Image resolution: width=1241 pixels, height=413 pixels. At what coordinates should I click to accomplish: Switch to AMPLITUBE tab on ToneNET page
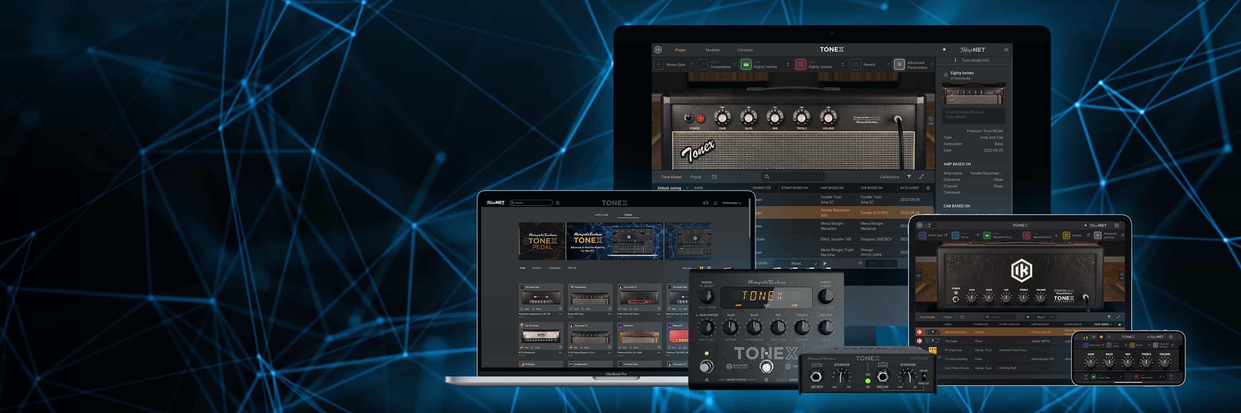tap(601, 215)
